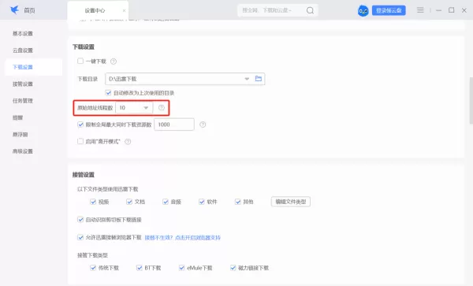Open 悬浮窗 in sidebar
This screenshot has width=473, height=286.
click(x=20, y=135)
